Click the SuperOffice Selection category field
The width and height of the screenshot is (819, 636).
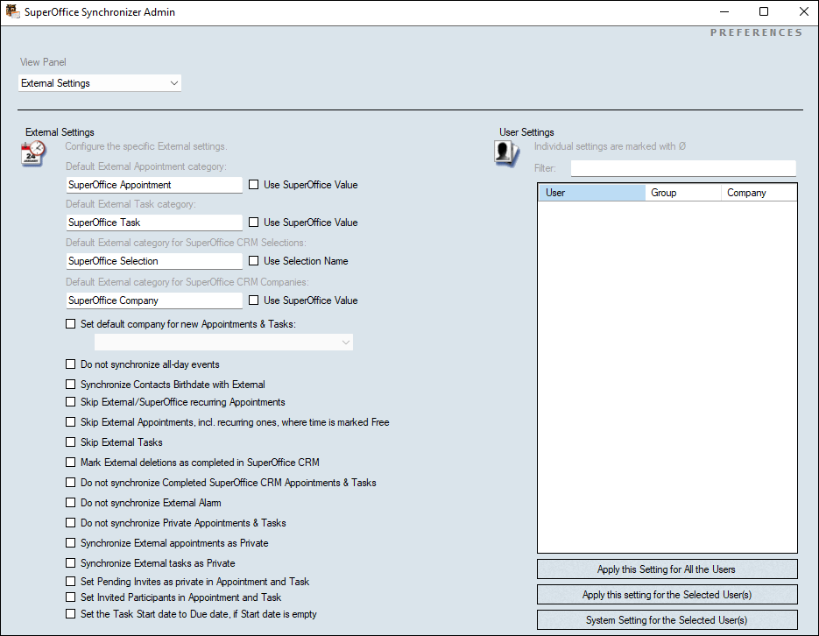[x=154, y=261]
